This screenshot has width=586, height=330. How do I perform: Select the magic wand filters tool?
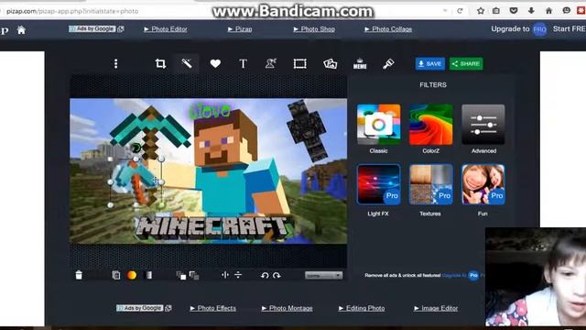pos(187,63)
